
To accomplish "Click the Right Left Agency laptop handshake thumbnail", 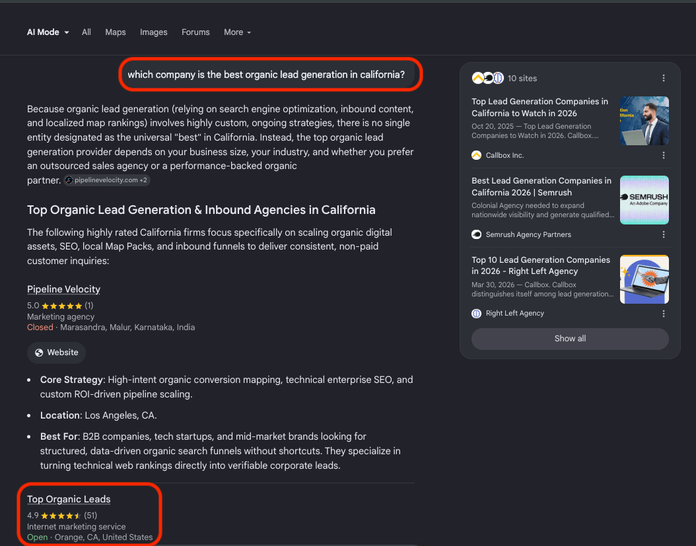I will pos(644,279).
